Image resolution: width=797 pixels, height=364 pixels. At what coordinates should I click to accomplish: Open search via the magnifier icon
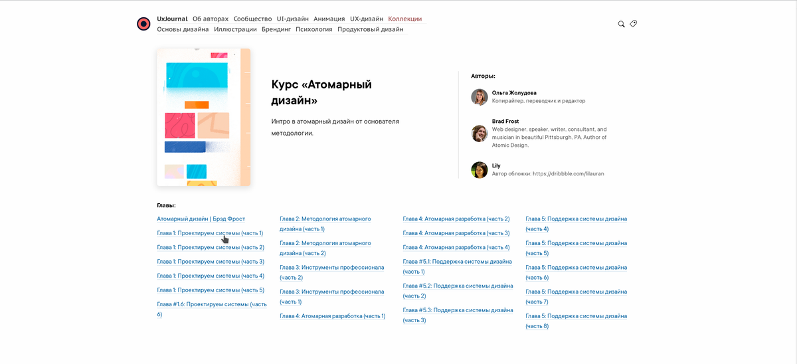pyautogui.click(x=622, y=24)
